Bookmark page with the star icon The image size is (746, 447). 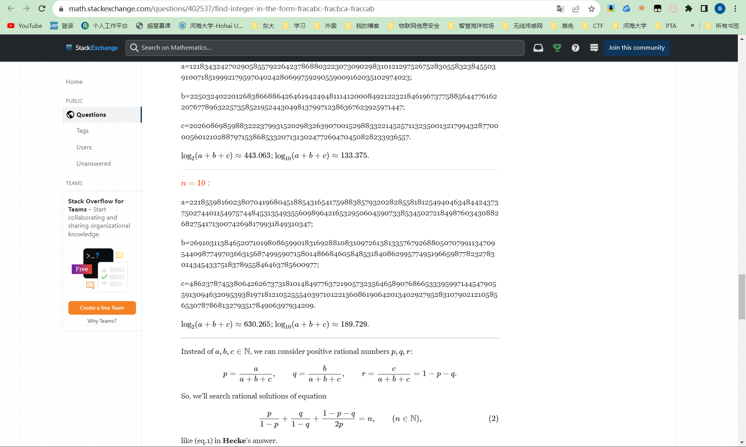point(591,9)
